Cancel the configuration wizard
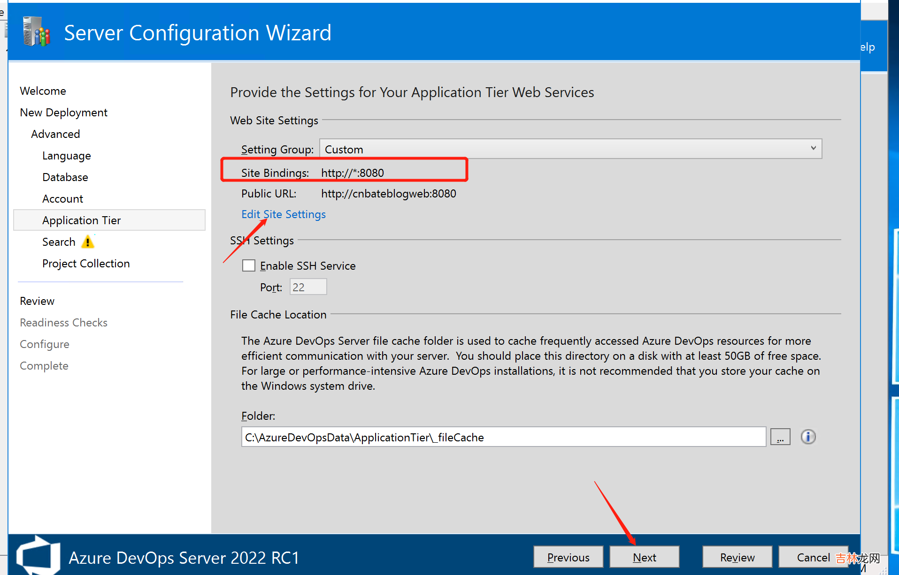 click(x=813, y=557)
